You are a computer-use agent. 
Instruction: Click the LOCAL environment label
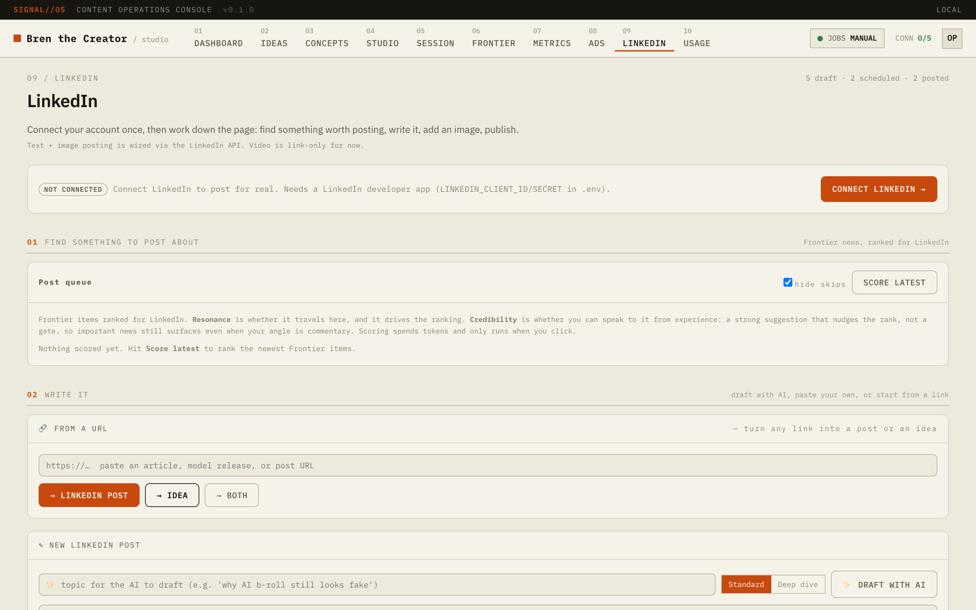coord(949,10)
